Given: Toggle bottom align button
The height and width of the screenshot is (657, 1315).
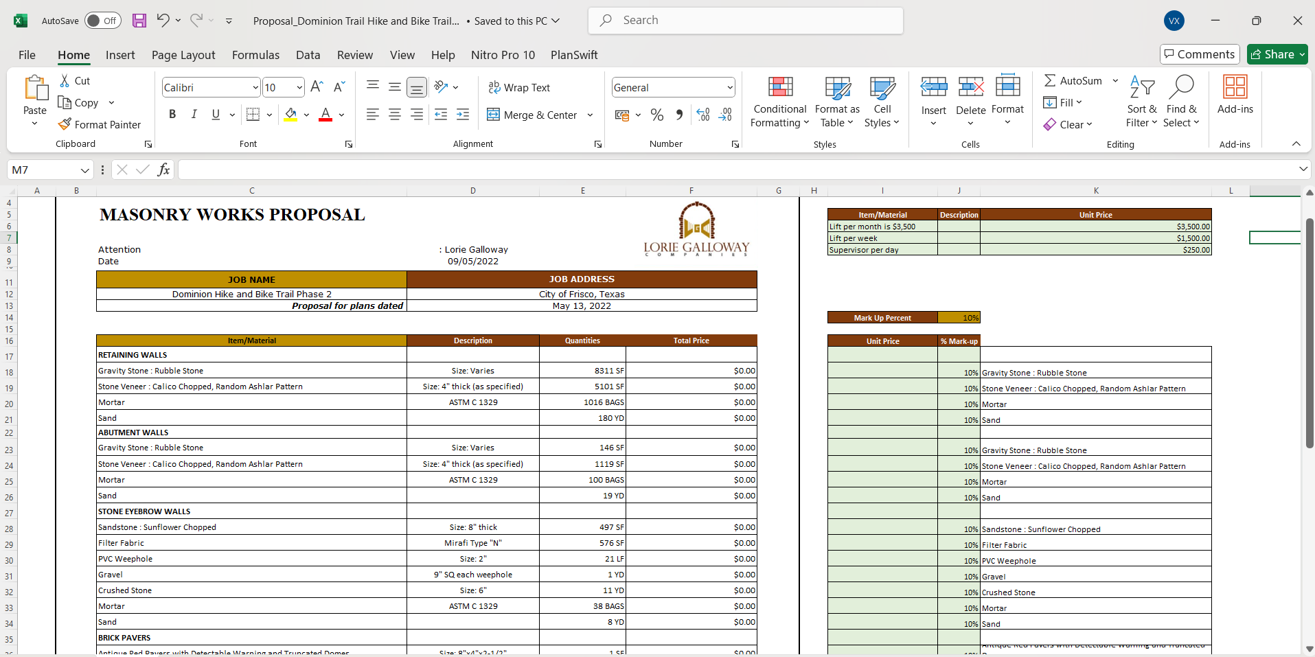Looking at the screenshot, I should coord(417,87).
